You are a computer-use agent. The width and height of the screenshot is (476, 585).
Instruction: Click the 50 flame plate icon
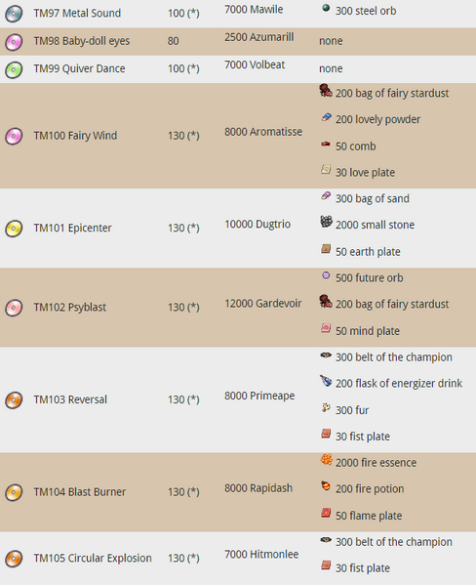pyautogui.click(x=326, y=513)
